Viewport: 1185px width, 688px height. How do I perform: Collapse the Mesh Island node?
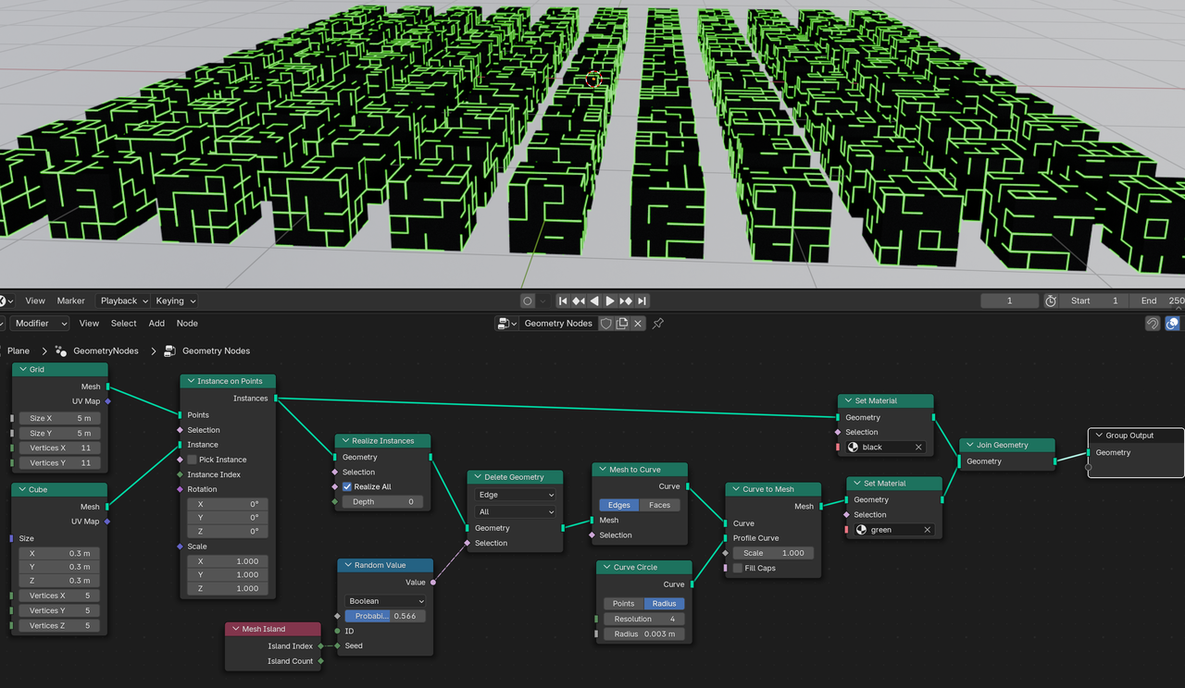(x=235, y=630)
